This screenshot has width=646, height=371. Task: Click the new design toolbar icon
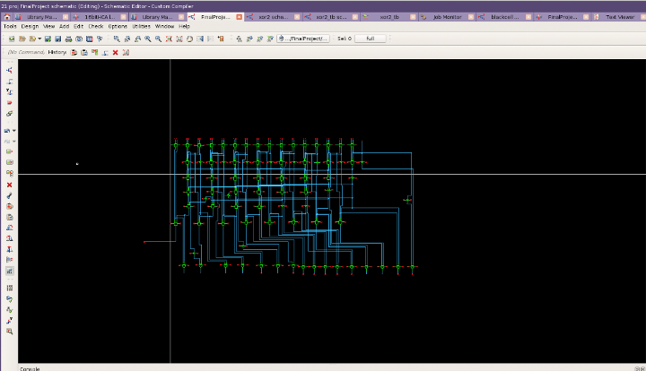12,39
